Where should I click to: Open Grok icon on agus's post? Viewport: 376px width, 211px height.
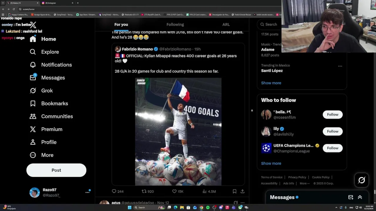click(236, 203)
